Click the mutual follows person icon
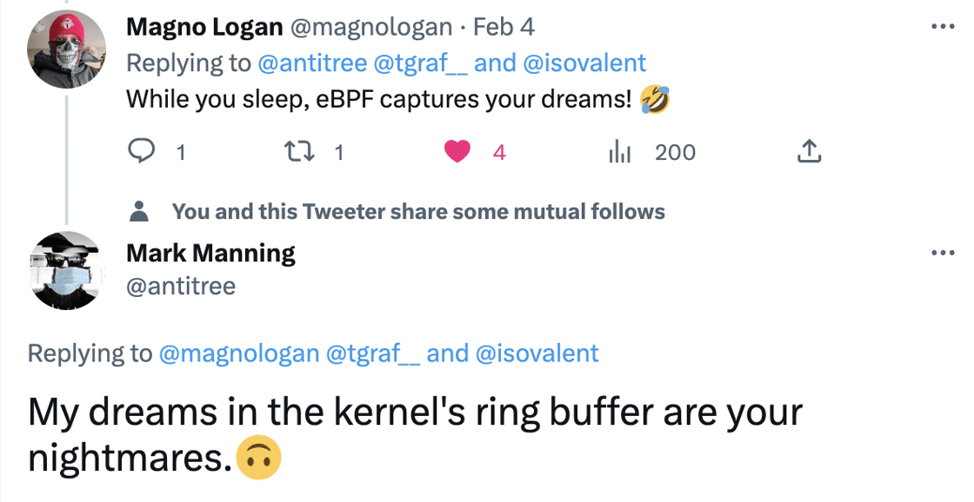This screenshot has width=974, height=502. point(139,212)
